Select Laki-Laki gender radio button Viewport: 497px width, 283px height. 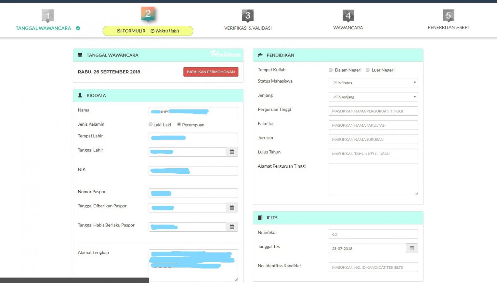(150, 124)
